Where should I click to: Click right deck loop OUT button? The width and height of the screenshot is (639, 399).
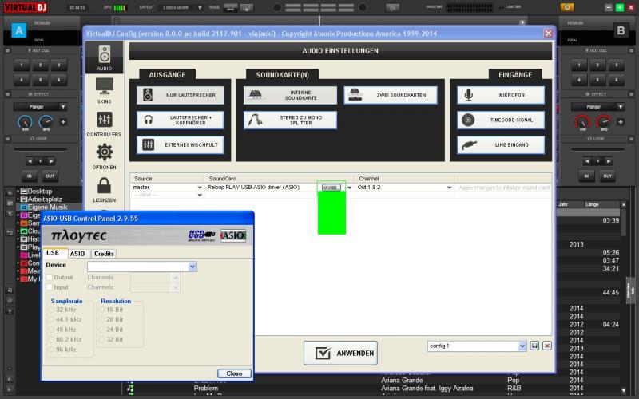(x=607, y=176)
